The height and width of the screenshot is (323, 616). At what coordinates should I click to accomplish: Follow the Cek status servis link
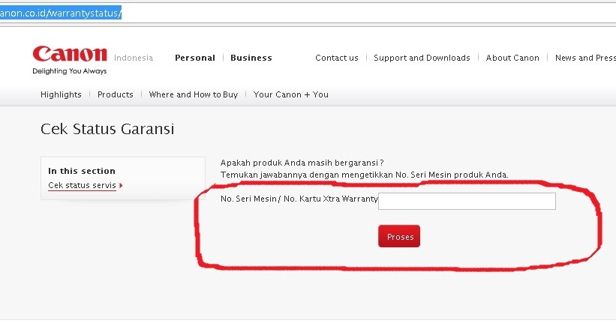tap(82, 185)
